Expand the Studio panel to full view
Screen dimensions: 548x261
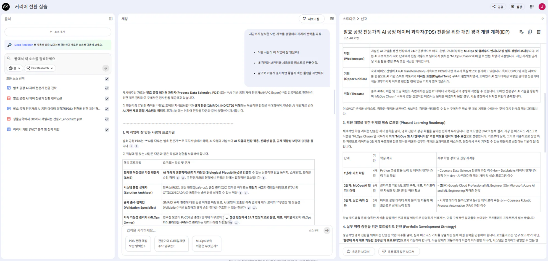[542, 19]
